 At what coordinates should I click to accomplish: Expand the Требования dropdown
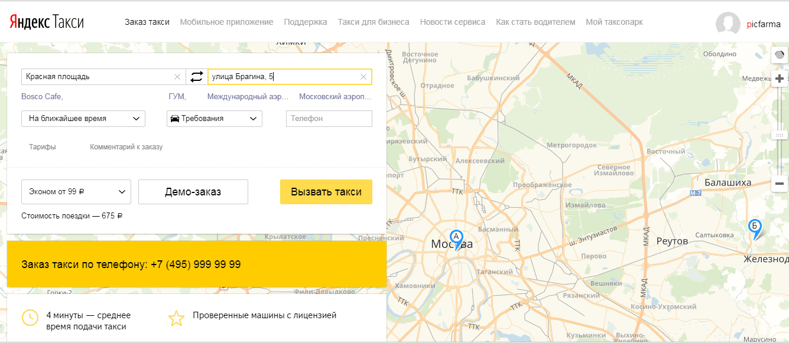coord(215,119)
